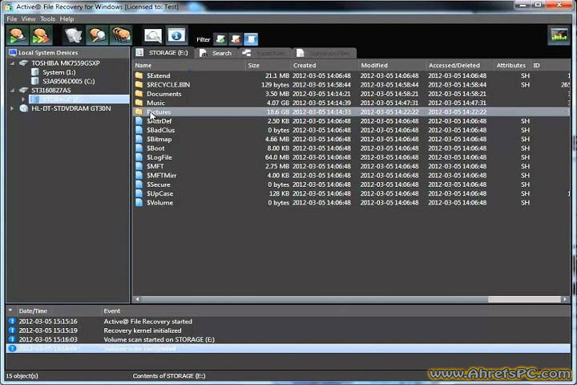Click the Local System Devices monitor icon
Image resolution: width=577 pixels, height=385 pixels.
(13, 53)
